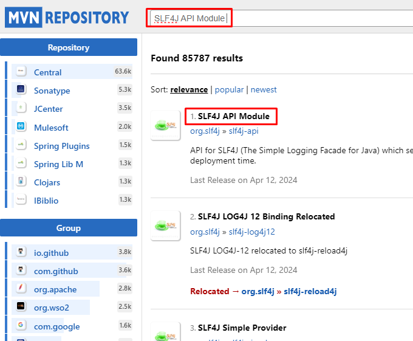Open the io.github group link
Viewport: 413px width, 341px height.
51,253
